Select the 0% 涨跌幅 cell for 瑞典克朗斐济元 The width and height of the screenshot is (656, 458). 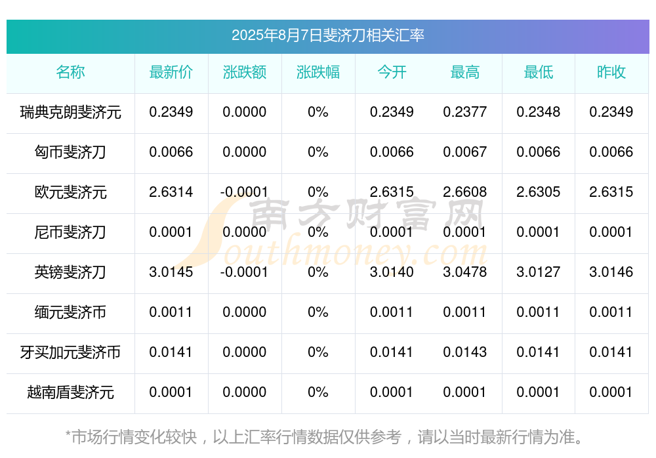click(318, 112)
